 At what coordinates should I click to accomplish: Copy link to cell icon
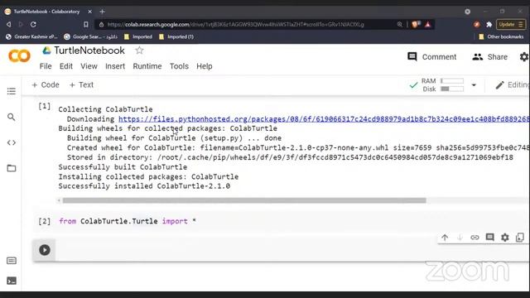[475, 238]
